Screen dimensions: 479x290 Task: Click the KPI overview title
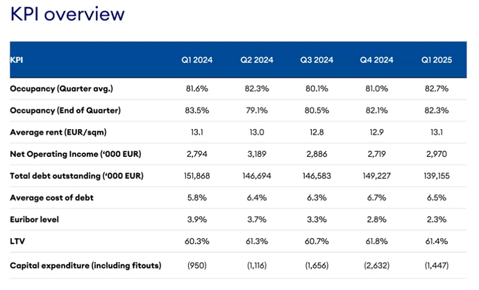click(x=67, y=14)
